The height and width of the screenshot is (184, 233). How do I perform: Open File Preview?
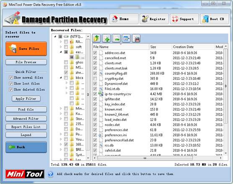pos(26,62)
